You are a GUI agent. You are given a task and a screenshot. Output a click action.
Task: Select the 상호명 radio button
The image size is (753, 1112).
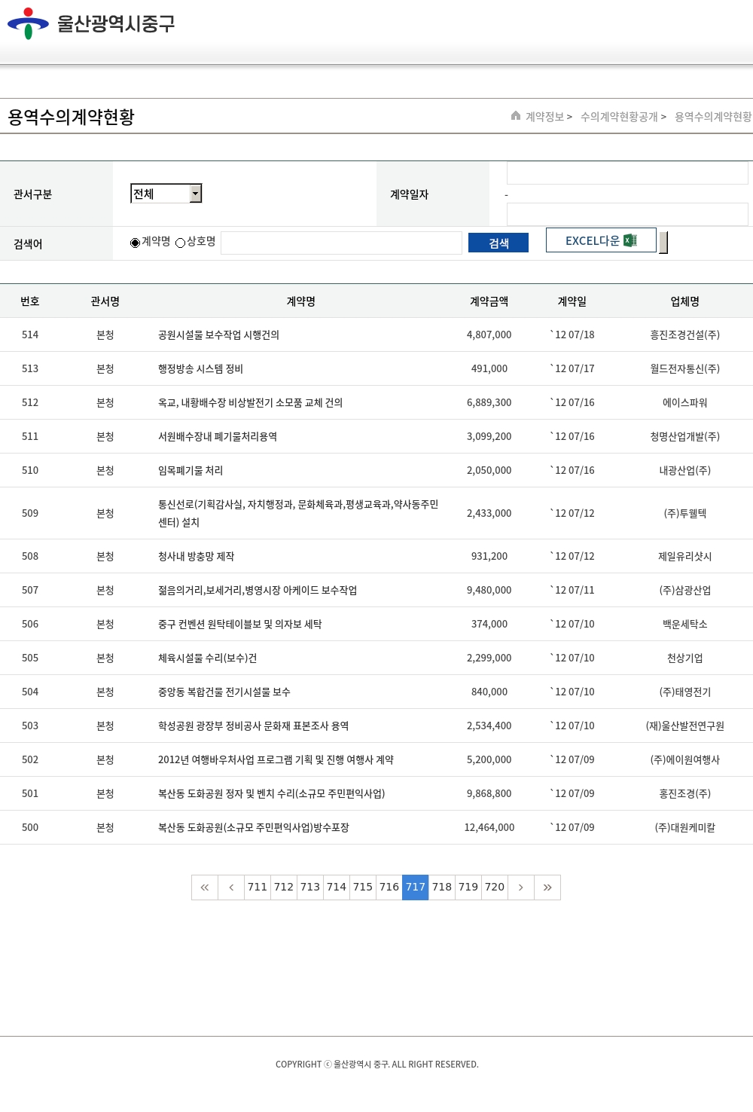[x=181, y=243]
